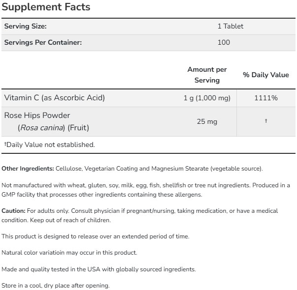297x290 pixels.
Task: Click the Vitamin C (as Ascorbic Acid) row
Action: tap(55, 98)
